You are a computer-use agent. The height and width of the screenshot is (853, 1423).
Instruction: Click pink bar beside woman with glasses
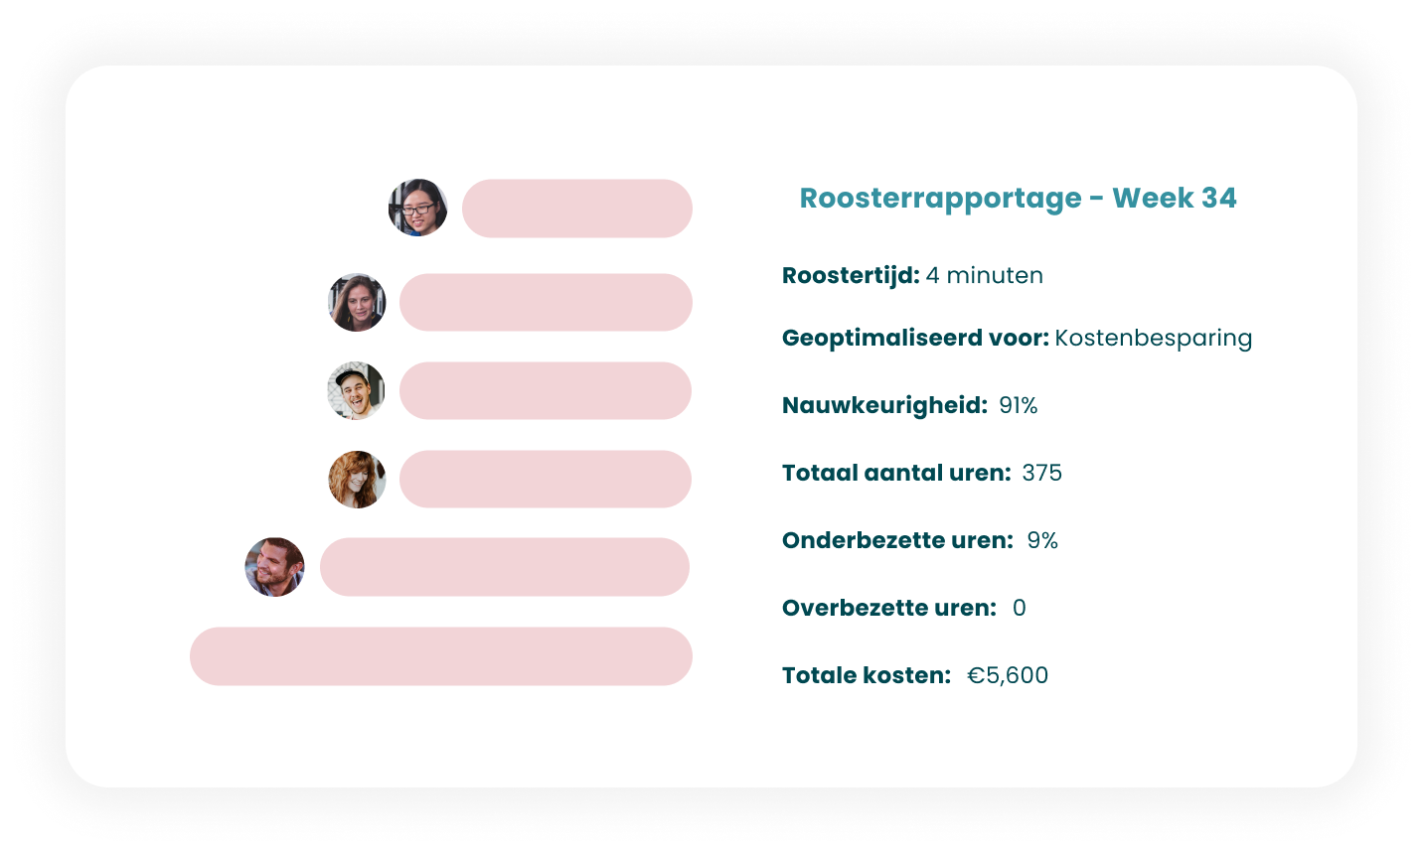pos(576,209)
